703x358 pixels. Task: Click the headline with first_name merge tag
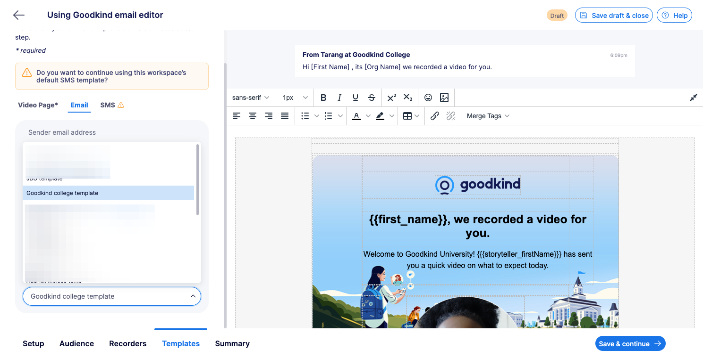tap(477, 226)
